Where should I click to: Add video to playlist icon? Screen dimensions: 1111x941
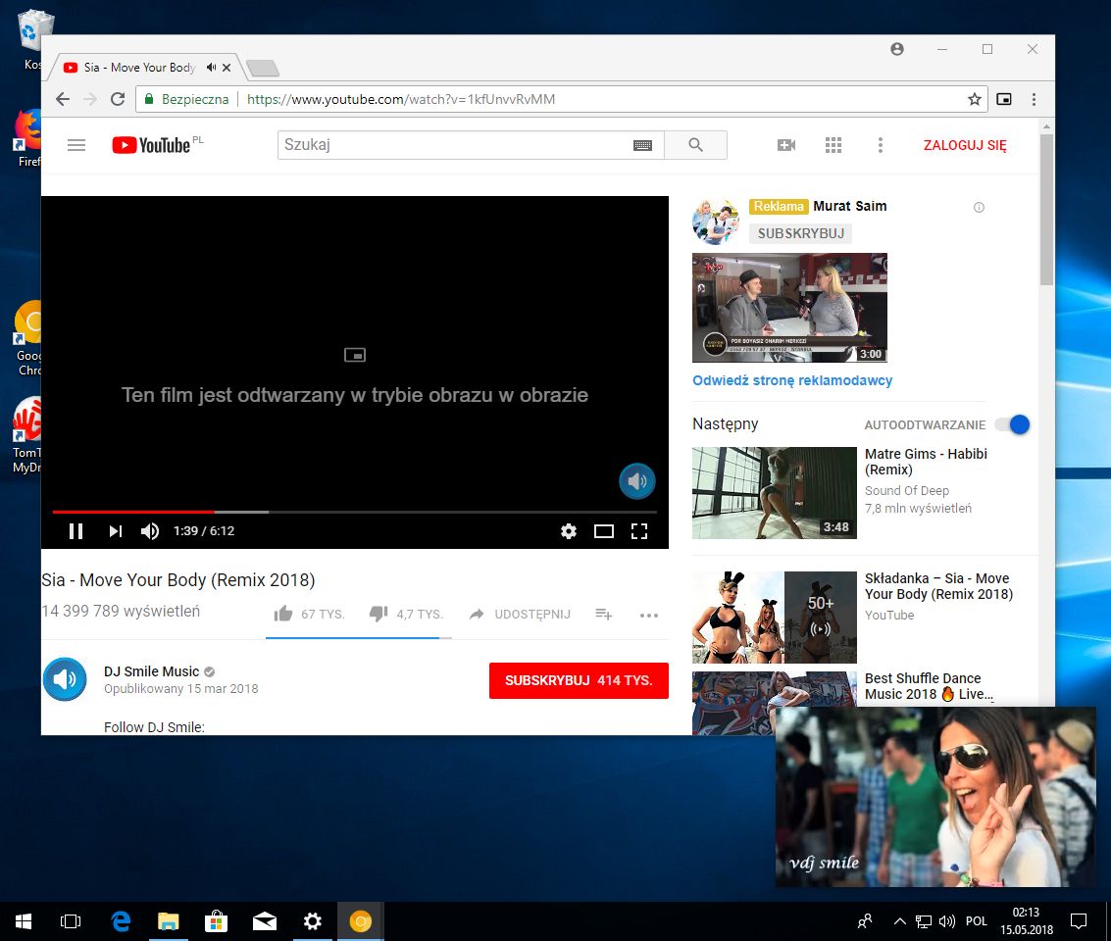click(x=604, y=614)
